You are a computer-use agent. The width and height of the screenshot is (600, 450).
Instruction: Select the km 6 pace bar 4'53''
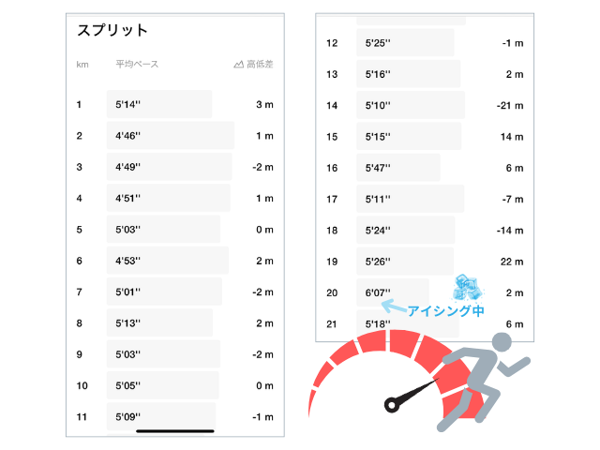(x=168, y=261)
